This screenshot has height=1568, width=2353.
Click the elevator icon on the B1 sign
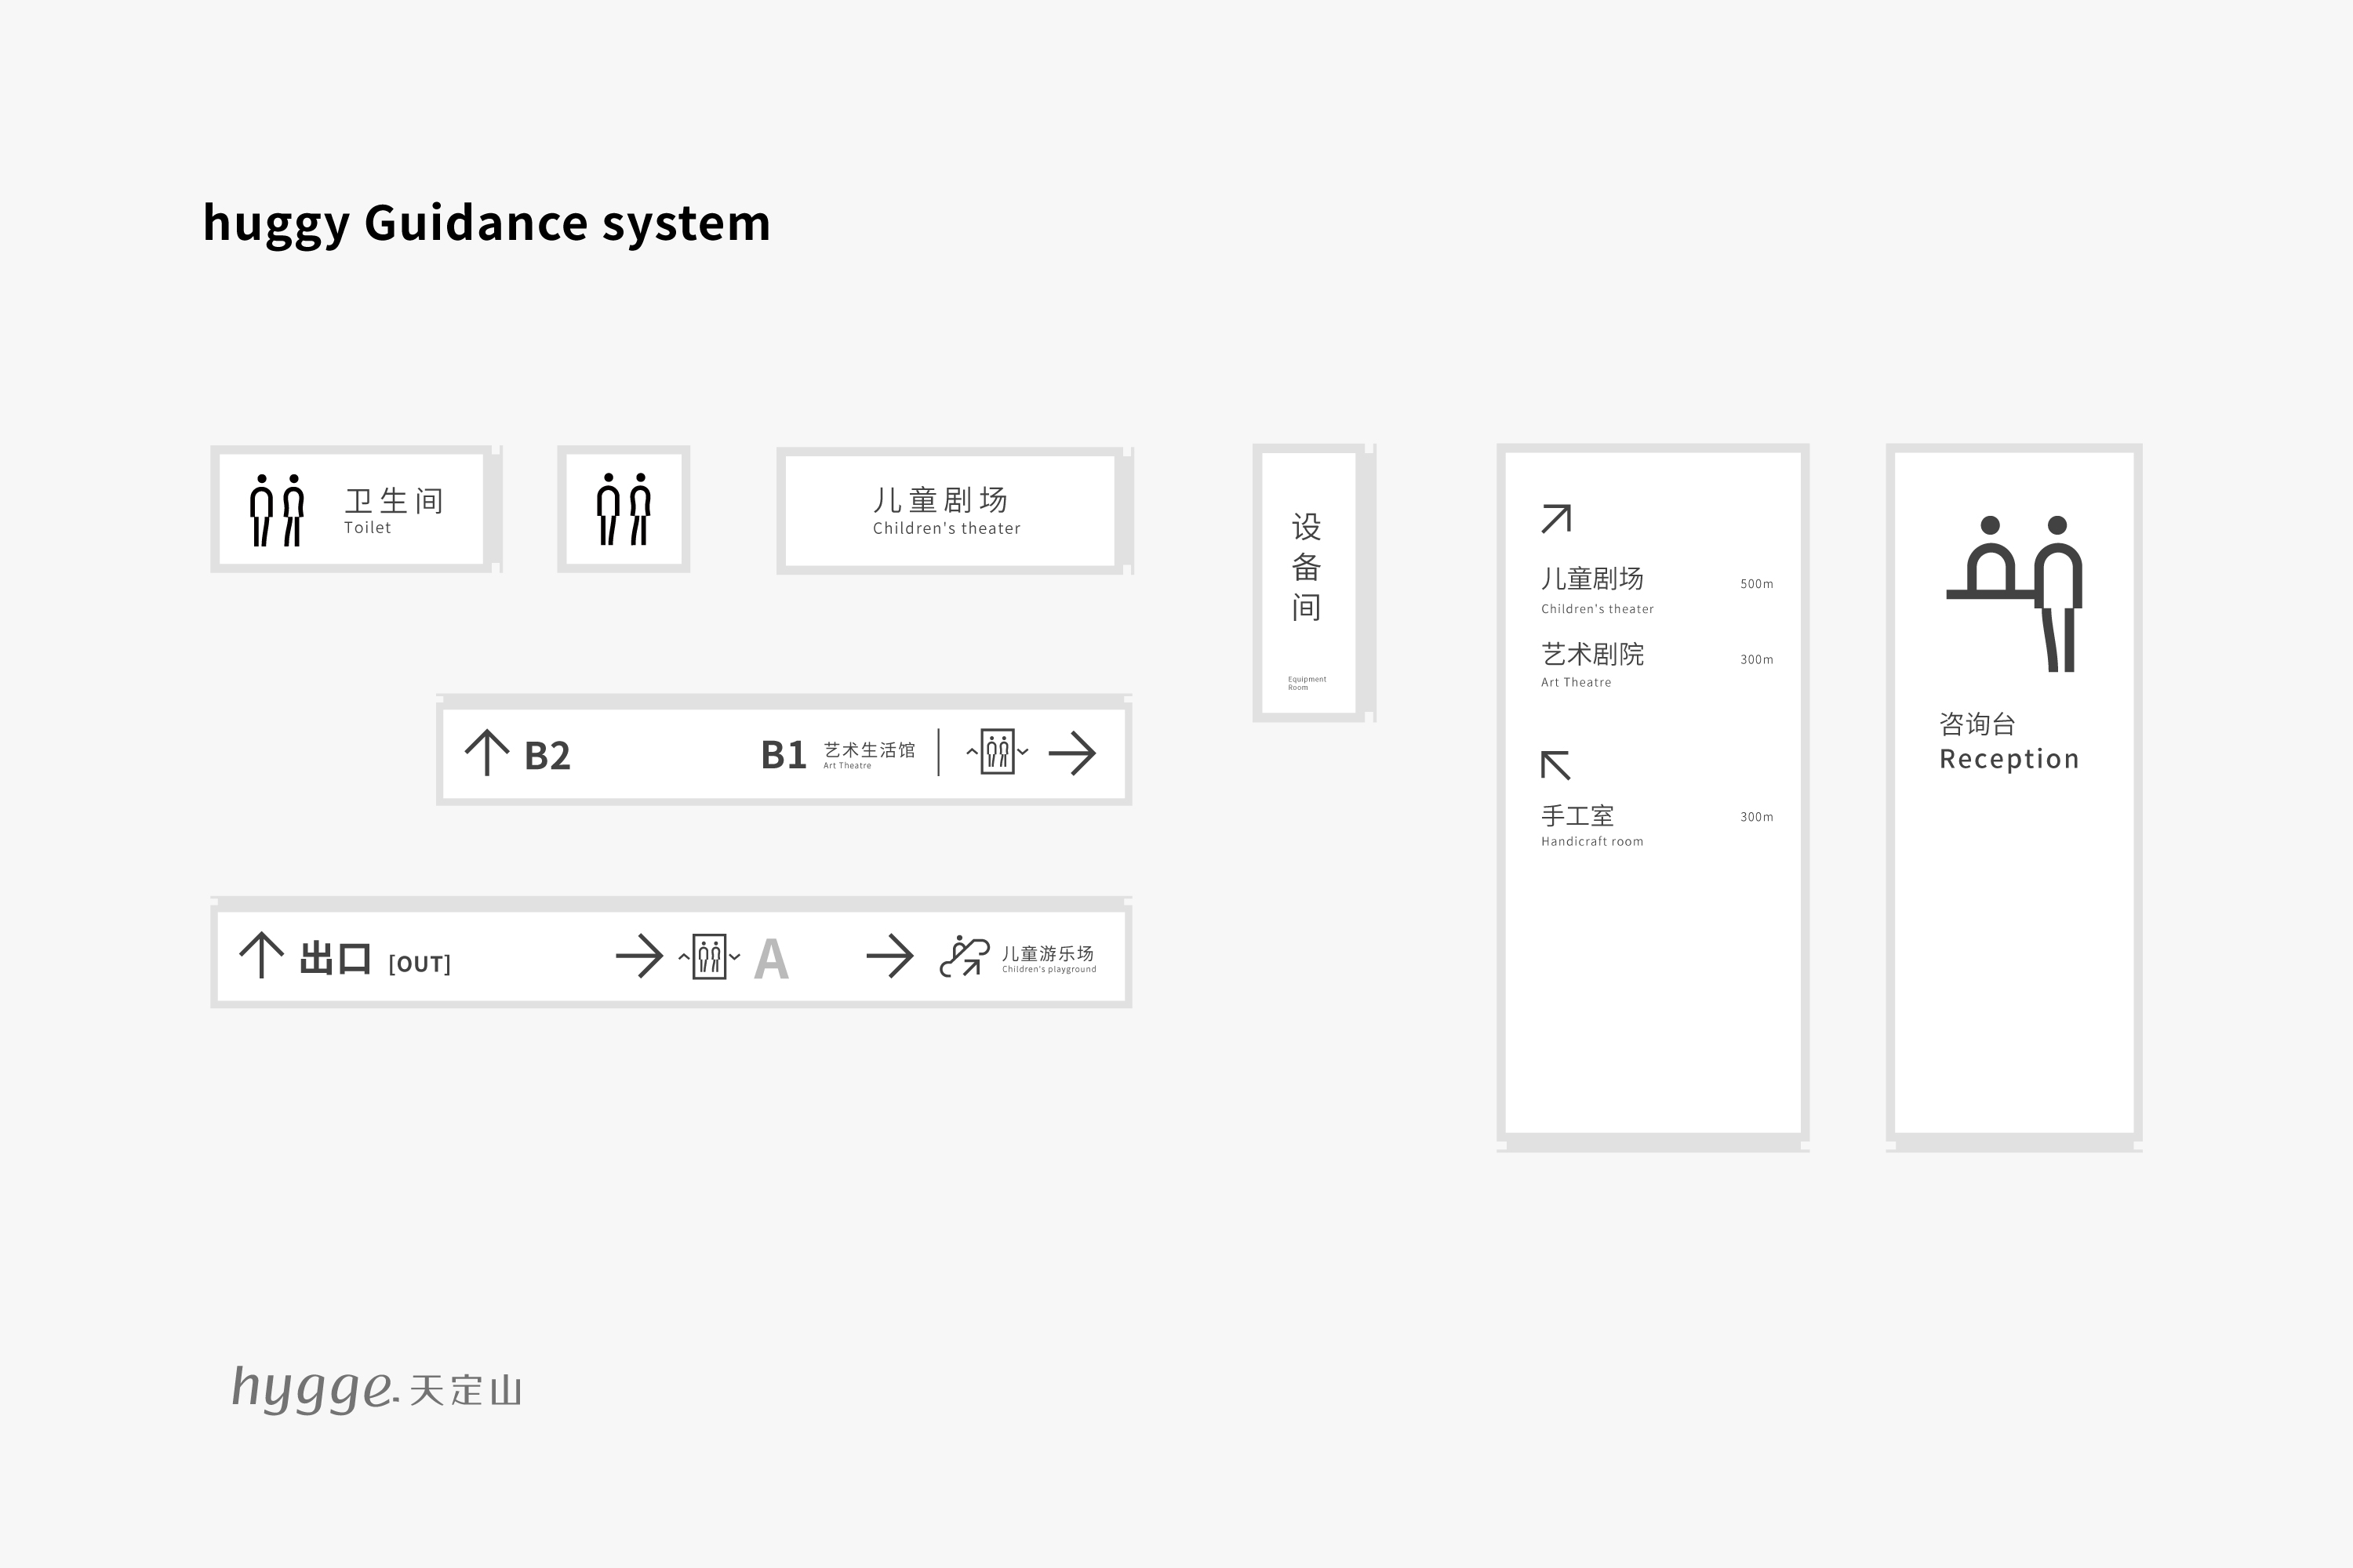click(998, 752)
